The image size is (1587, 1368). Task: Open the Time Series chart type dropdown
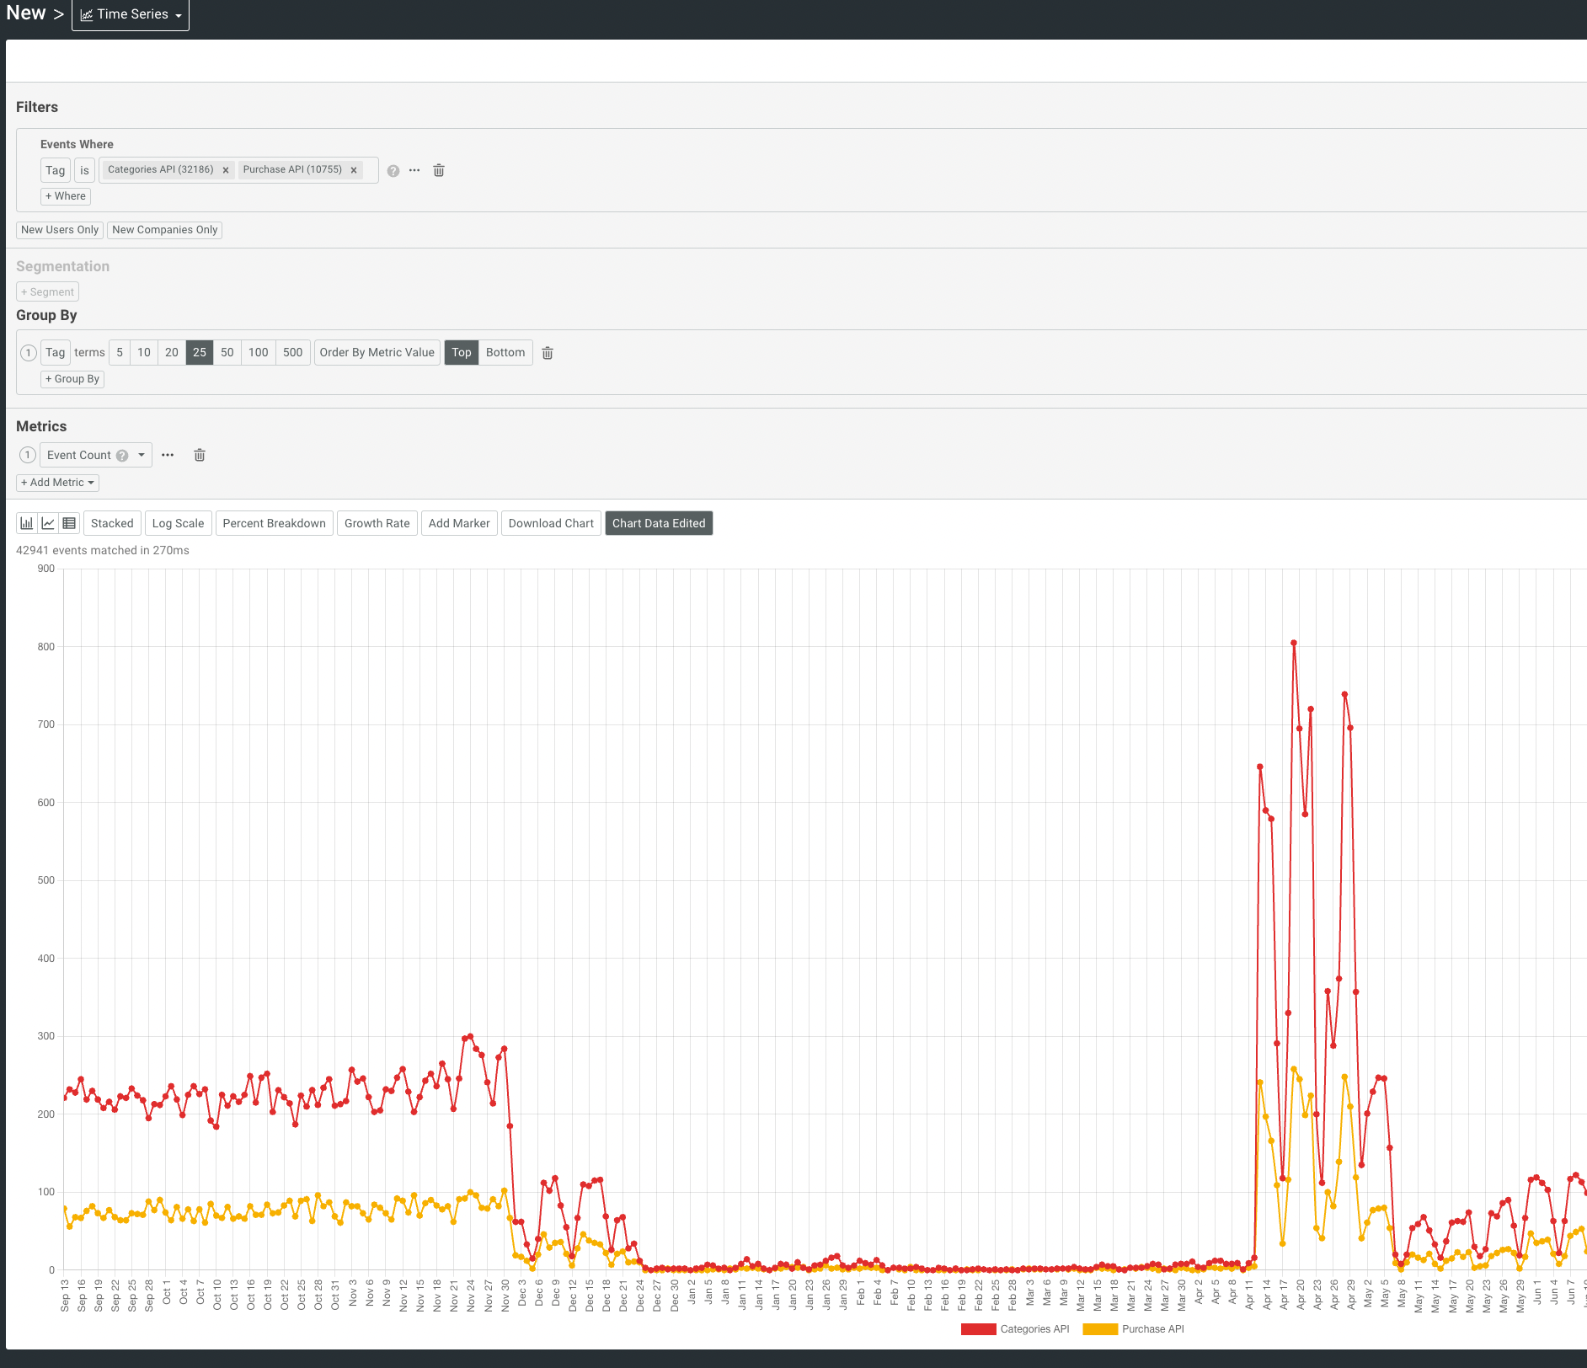[x=130, y=13]
